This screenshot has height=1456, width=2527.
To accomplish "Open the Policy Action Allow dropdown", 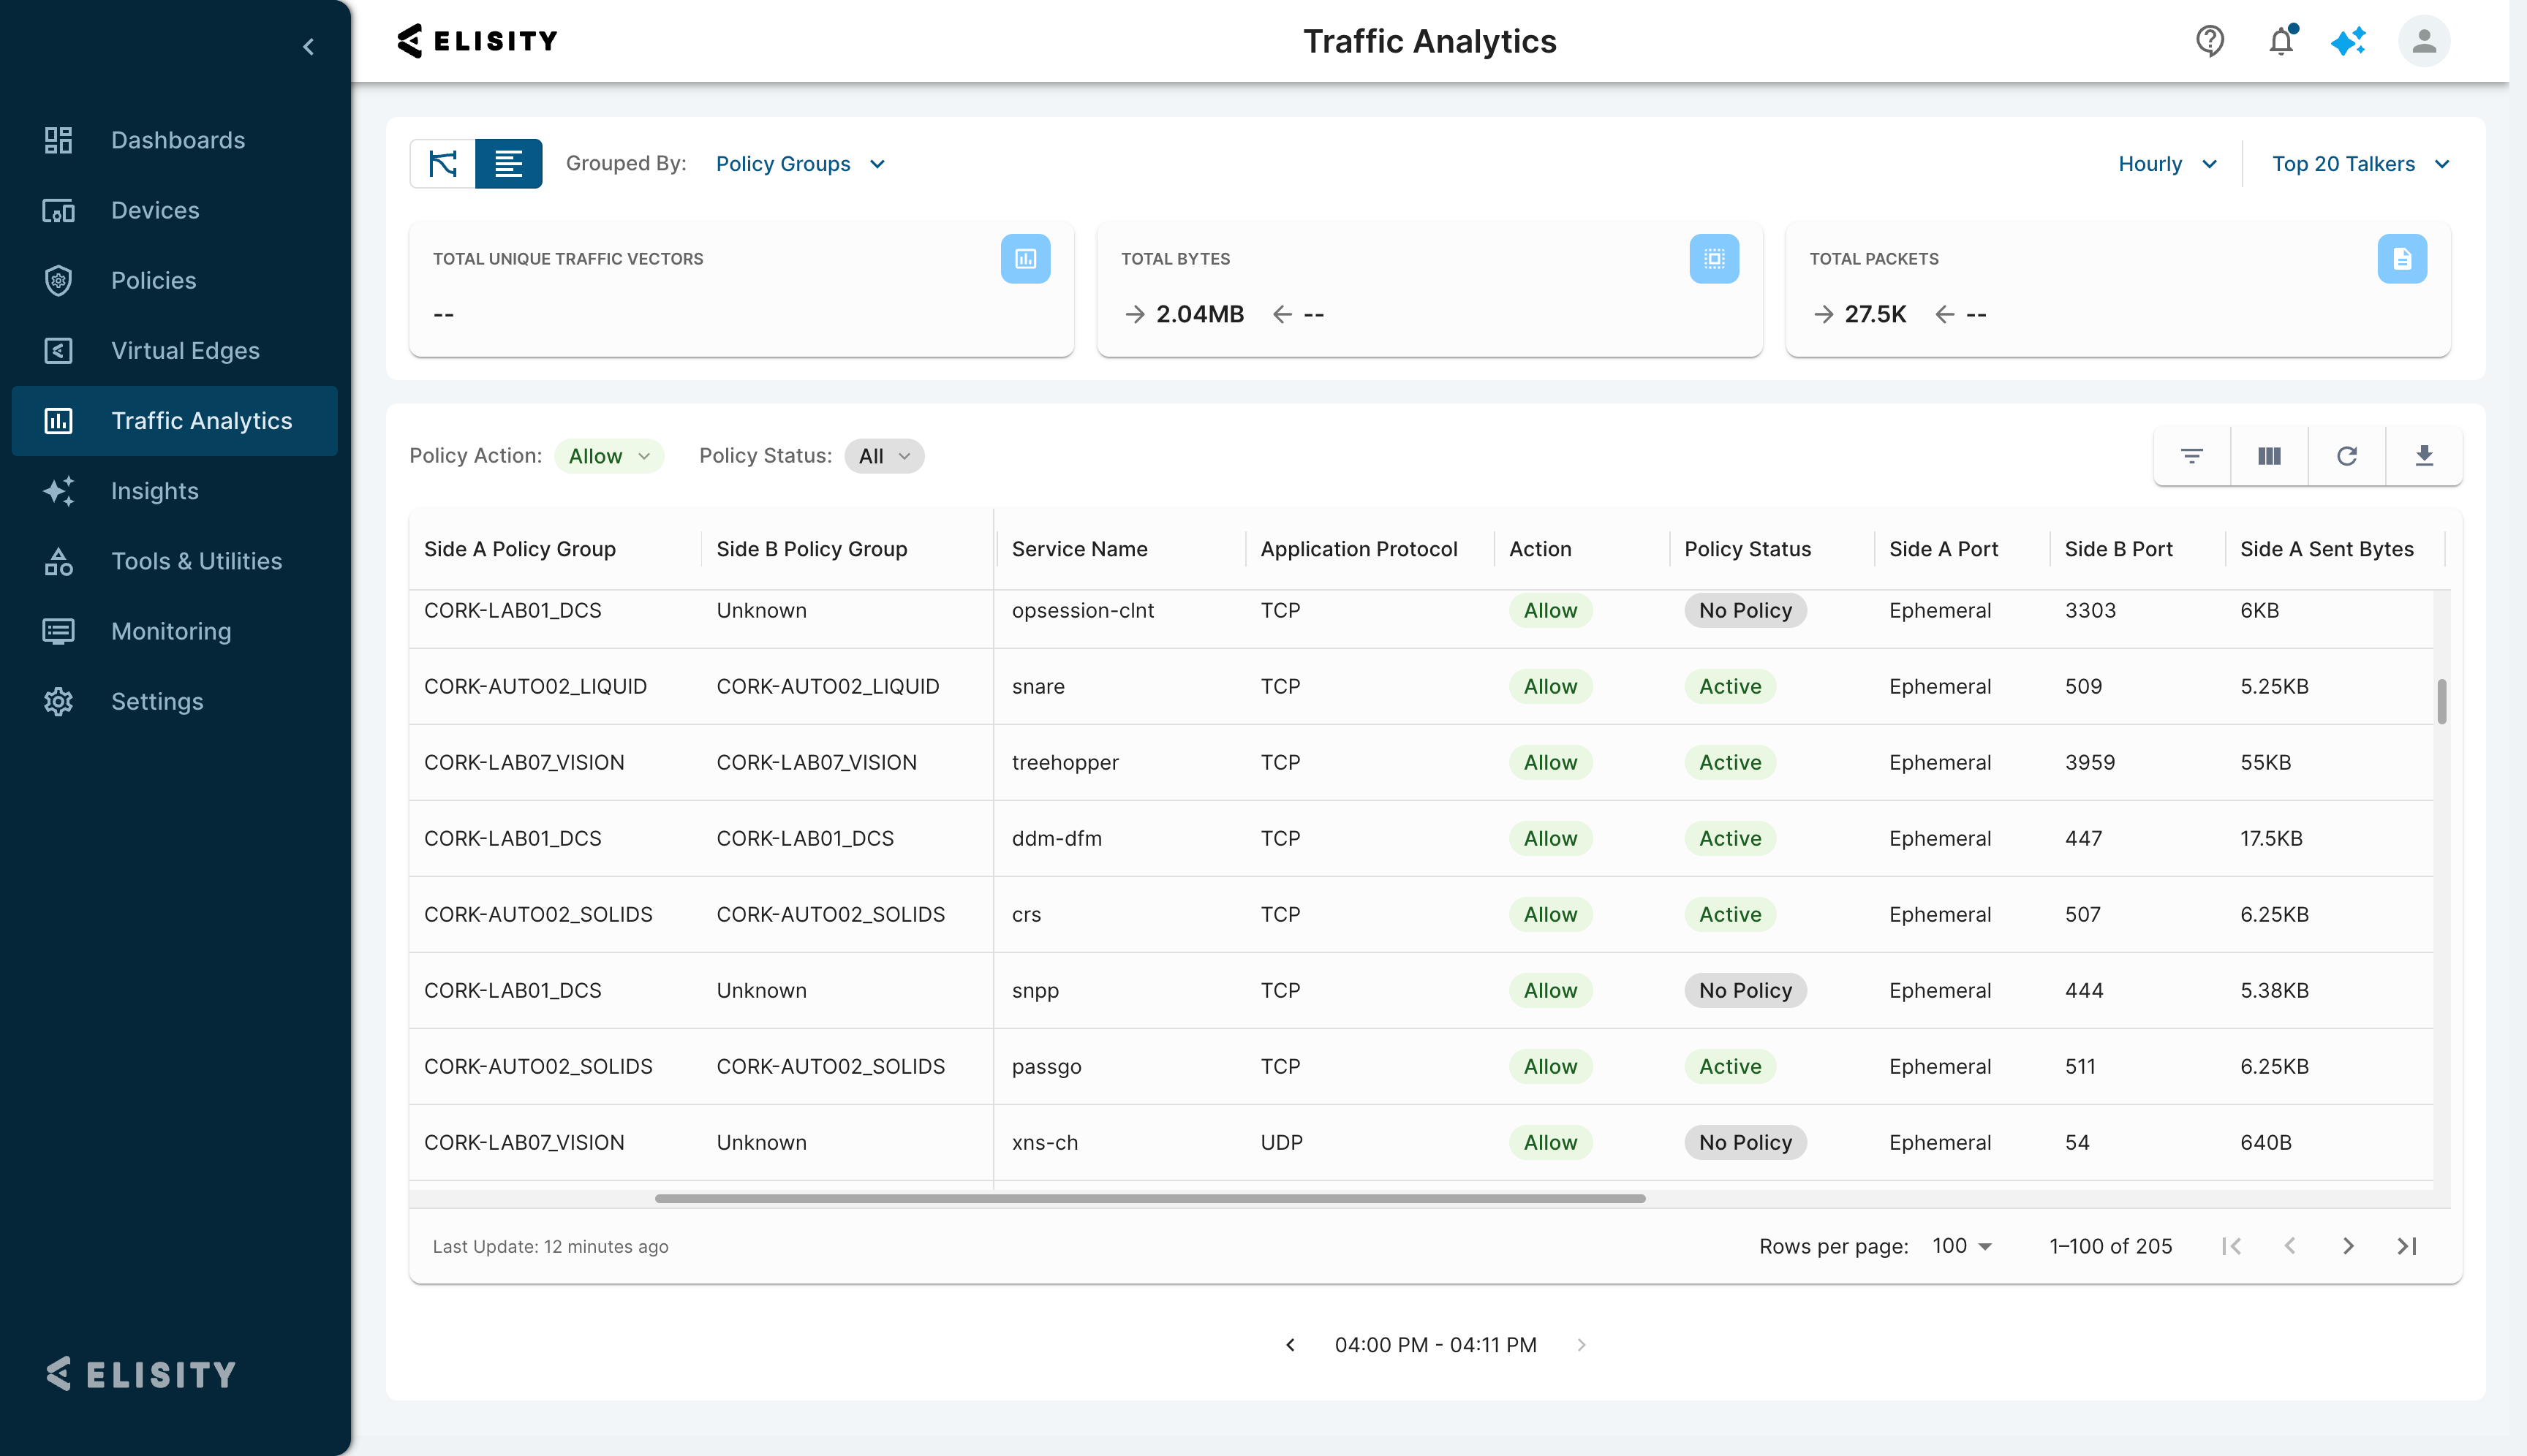I will coord(608,456).
